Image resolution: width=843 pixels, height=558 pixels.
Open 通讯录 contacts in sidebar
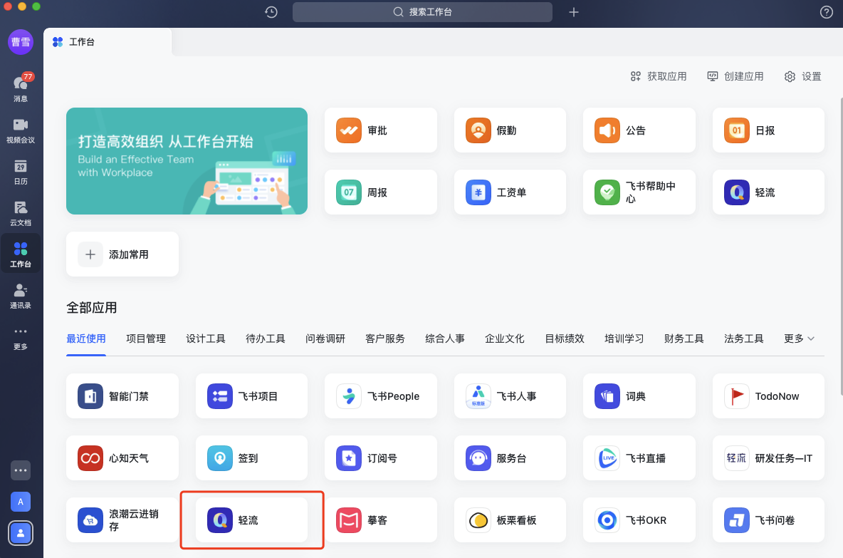(21, 296)
